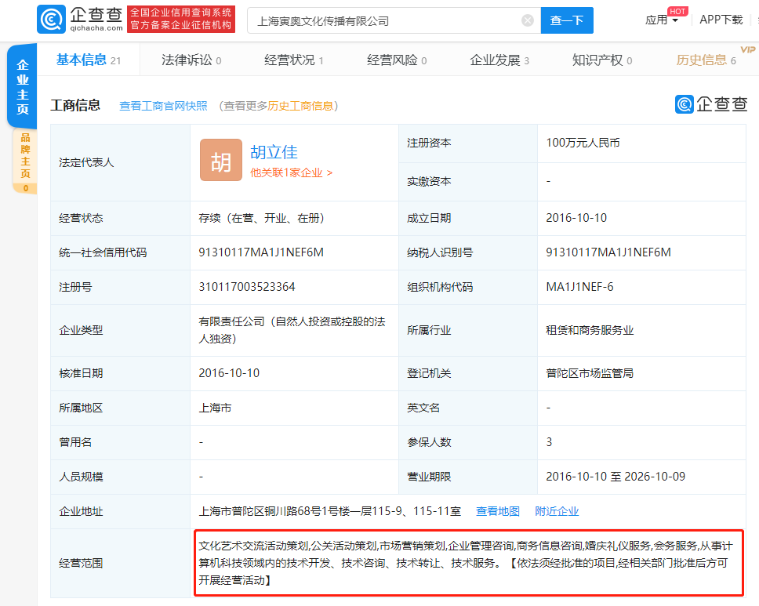Click the 工商信息 section heading
The image size is (759, 606).
[x=75, y=105]
